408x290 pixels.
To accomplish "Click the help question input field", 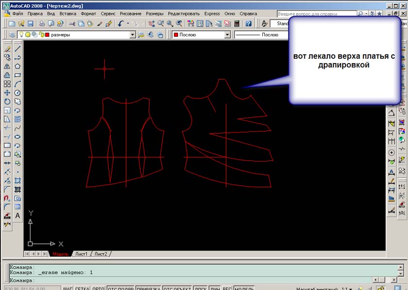I will 317,14.
